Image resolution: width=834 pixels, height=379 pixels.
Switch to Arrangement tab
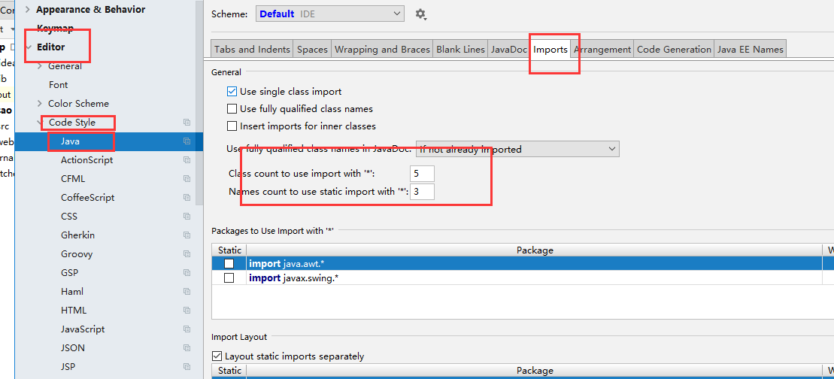coord(602,50)
